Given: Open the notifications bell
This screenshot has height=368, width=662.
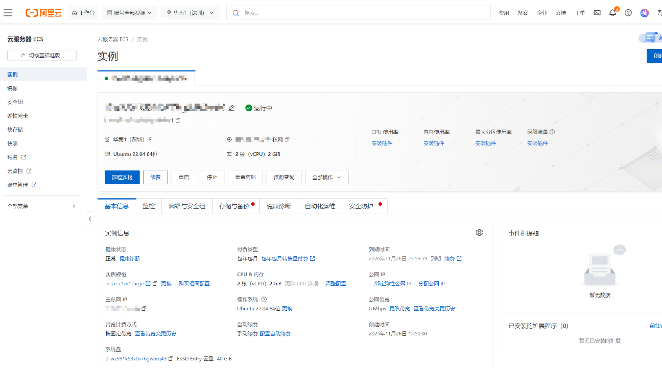Looking at the screenshot, I should click(612, 13).
